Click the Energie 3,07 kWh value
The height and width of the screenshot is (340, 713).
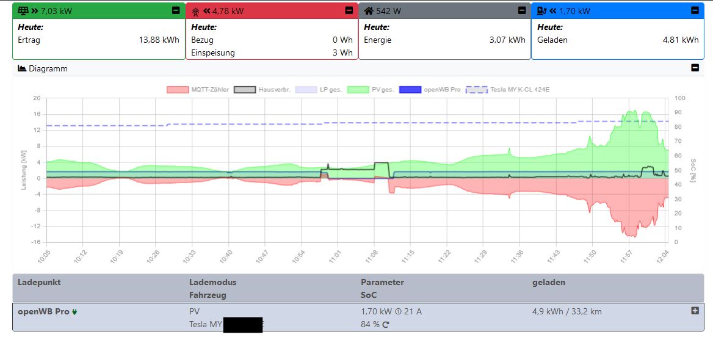[x=507, y=40]
